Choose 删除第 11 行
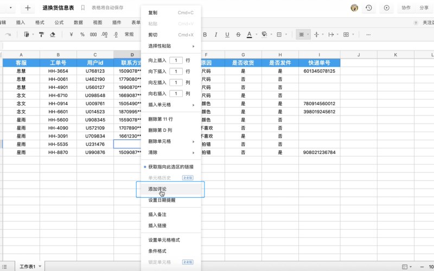This screenshot has width=434, height=271. 171,119
